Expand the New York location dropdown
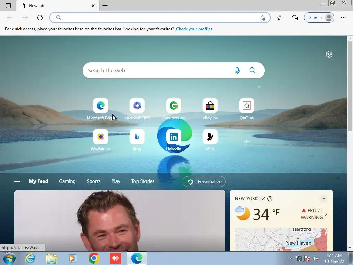Image resolution: width=353 pixels, height=265 pixels. pos(262,198)
